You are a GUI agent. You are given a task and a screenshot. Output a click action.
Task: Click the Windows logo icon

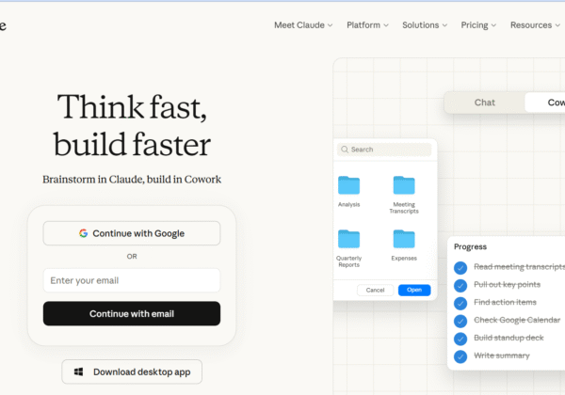click(x=78, y=371)
